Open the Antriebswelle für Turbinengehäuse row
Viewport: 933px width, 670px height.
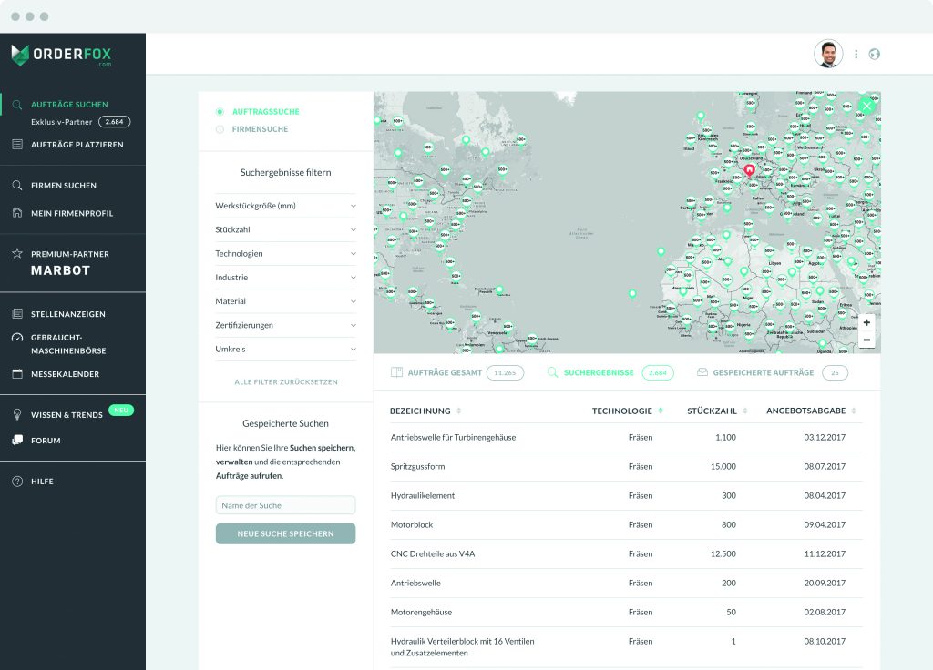[x=453, y=438]
